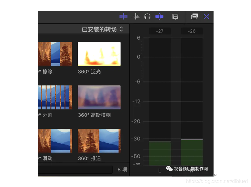
Task: Toggle skimming in the timeline toolbar
Action: [123, 16]
